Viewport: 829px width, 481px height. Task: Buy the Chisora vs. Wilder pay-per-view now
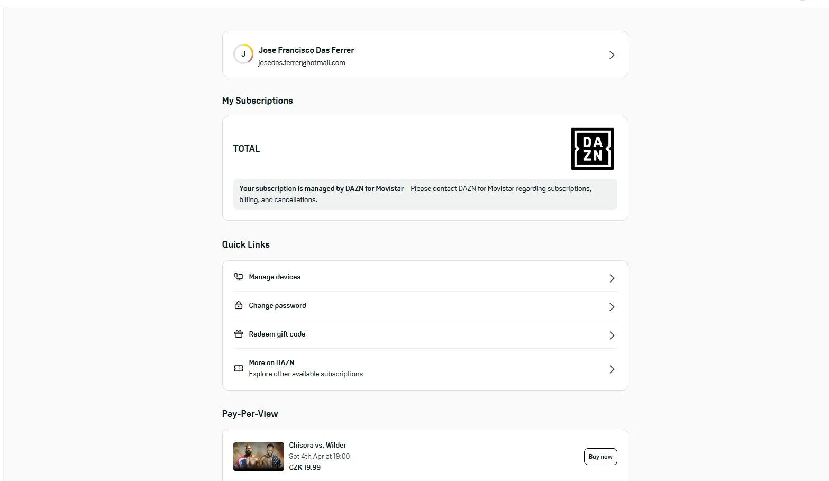tap(600, 457)
